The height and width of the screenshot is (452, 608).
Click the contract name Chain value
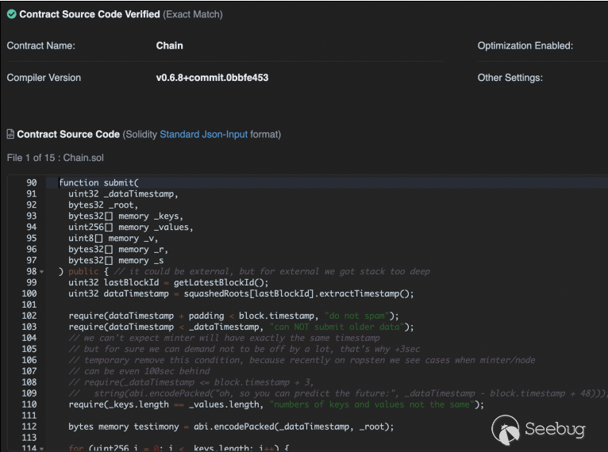click(169, 46)
